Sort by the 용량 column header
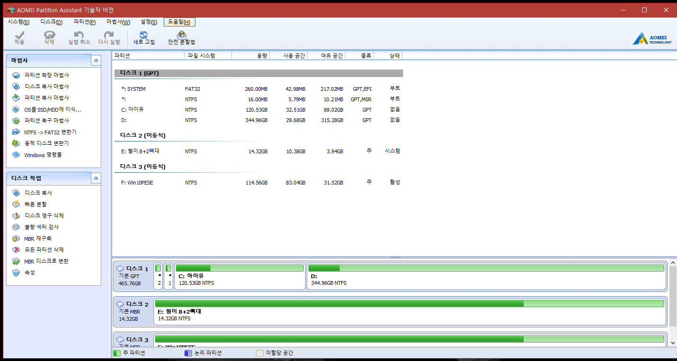Viewport: 677px width, 361px height. (251, 56)
